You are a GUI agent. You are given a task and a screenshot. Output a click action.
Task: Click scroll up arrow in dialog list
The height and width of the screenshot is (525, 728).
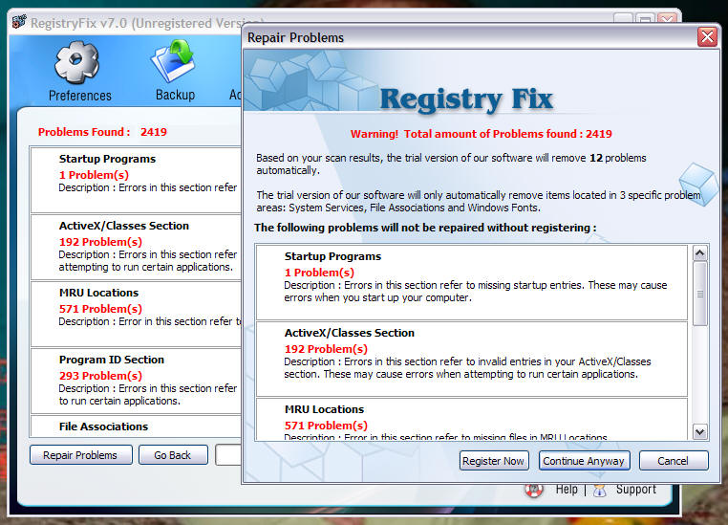pos(699,253)
